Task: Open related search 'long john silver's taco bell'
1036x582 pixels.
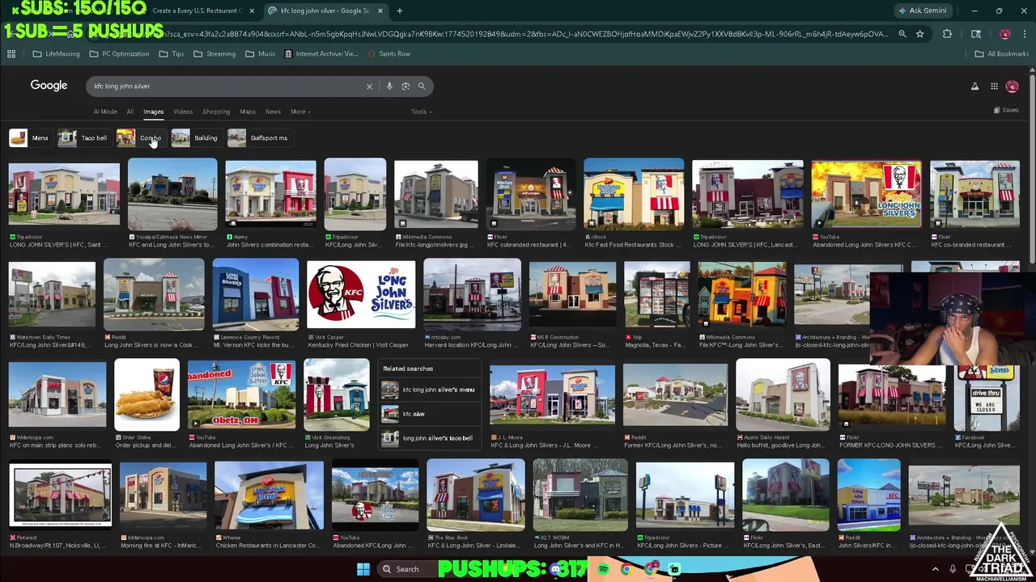Action: [x=428, y=438]
